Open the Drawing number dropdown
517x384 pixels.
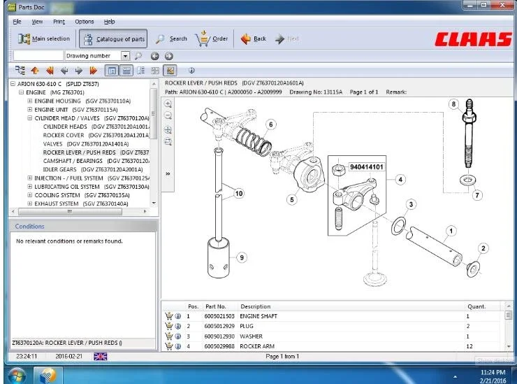[x=126, y=56]
